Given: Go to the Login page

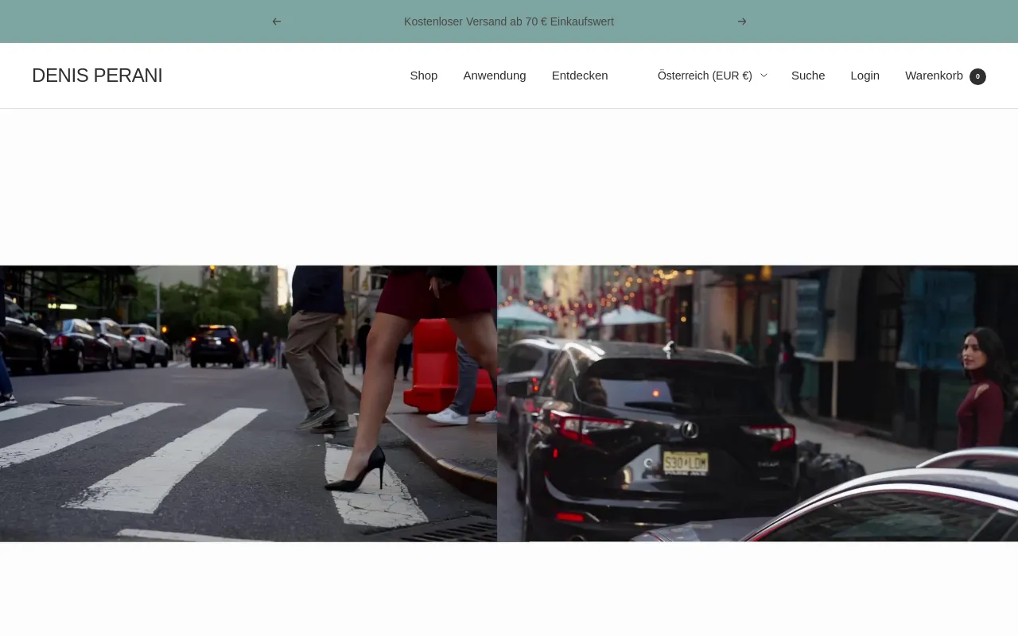Looking at the screenshot, I should pos(865,76).
